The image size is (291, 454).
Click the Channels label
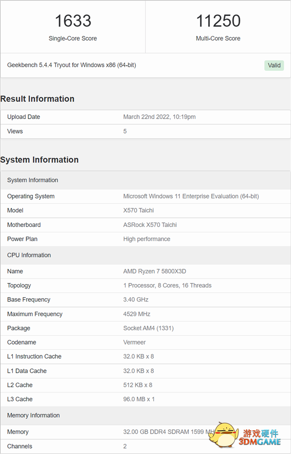(20, 446)
